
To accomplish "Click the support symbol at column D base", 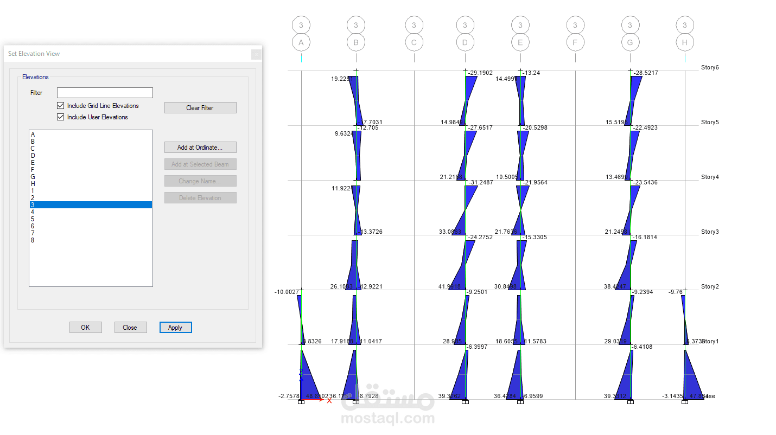I will pyautogui.click(x=465, y=402).
